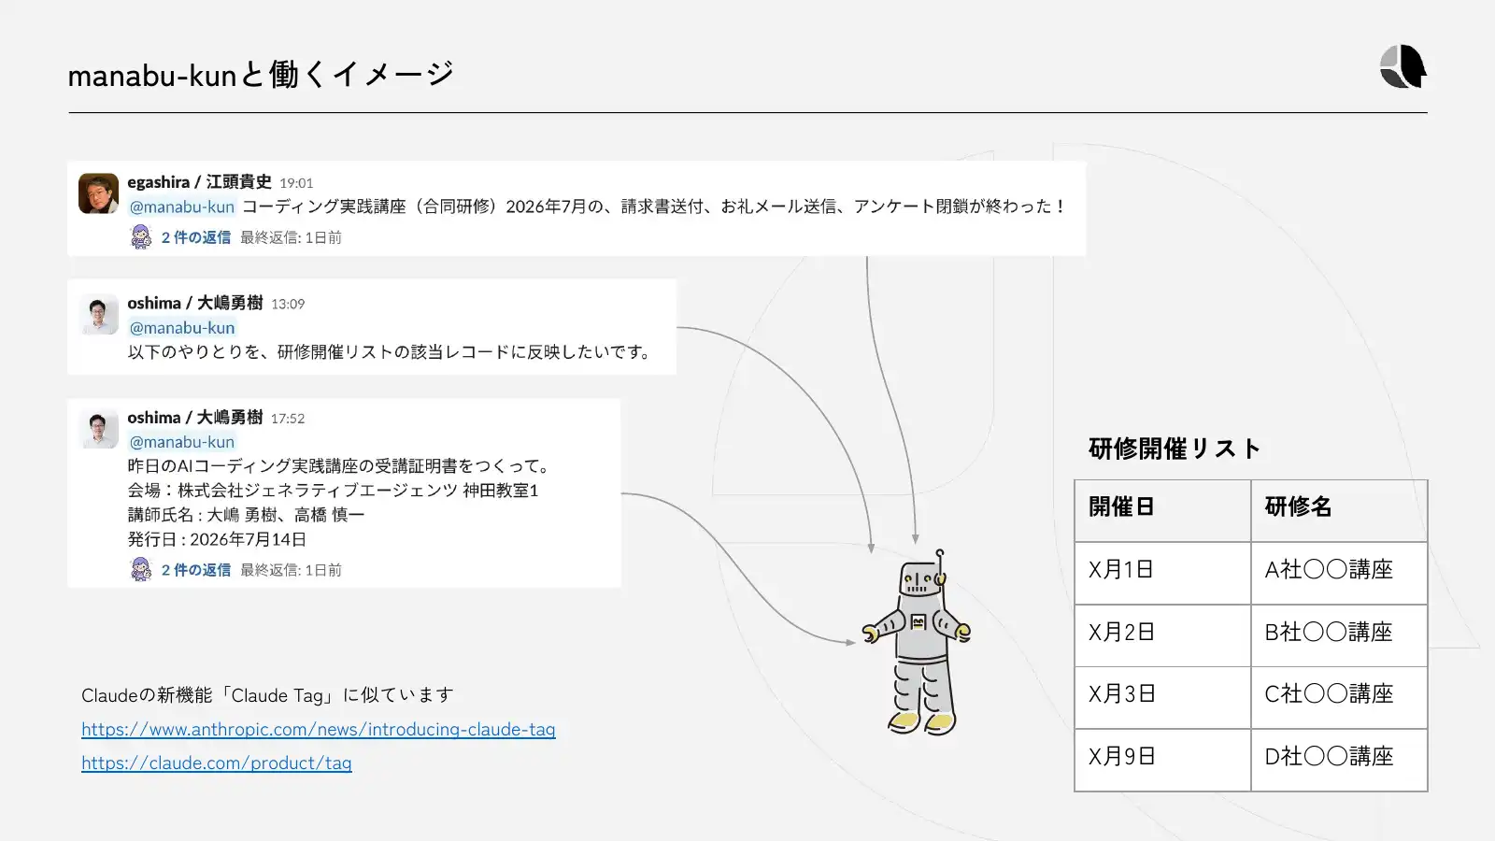The height and width of the screenshot is (841, 1495).
Task: Open the anthropic.com introducing-claude-tag link
Action: coord(319,729)
